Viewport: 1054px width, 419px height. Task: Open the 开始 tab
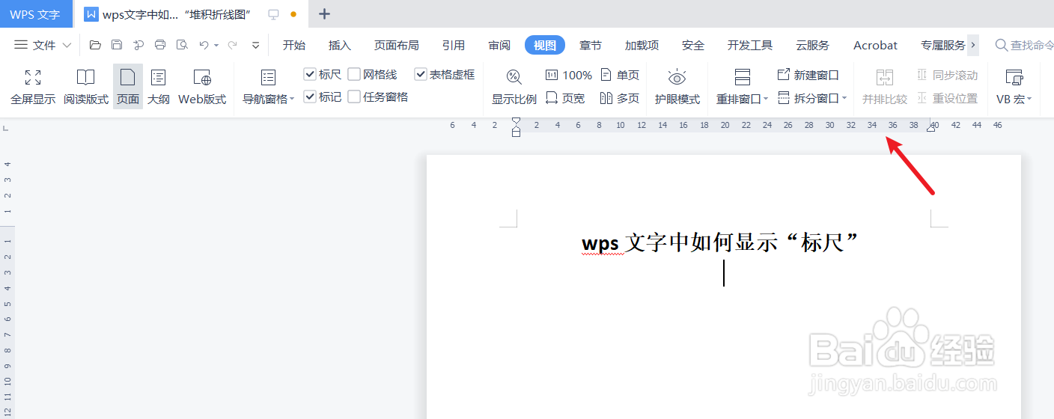pyautogui.click(x=294, y=45)
